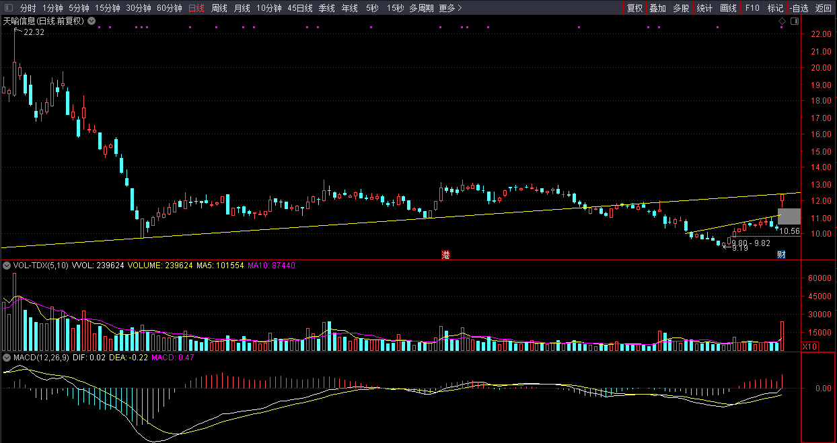Expand the VOL-TDX indicator dropdown arrow
The width and height of the screenshot is (837, 443).
(x=7, y=266)
